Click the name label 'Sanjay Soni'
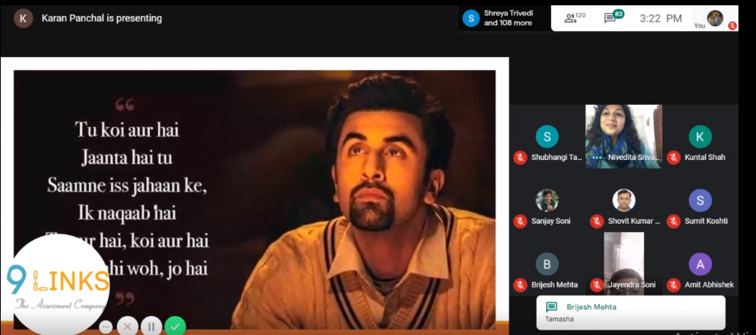The width and height of the screenshot is (756, 335). 551,222
